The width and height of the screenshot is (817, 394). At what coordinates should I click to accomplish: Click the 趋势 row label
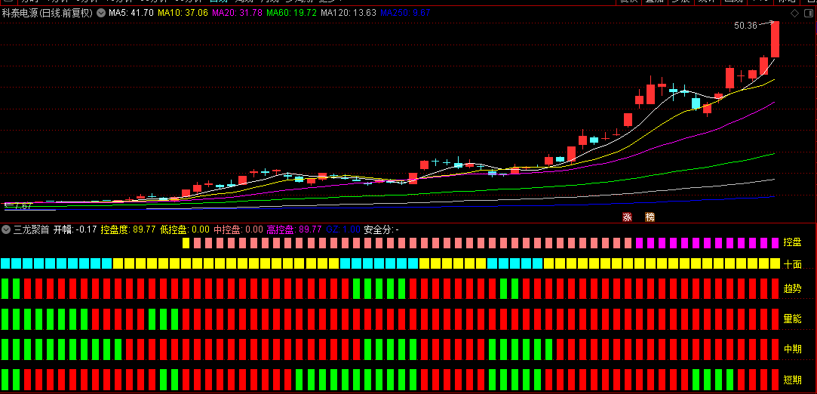pyautogui.click(x=793, y=288)
